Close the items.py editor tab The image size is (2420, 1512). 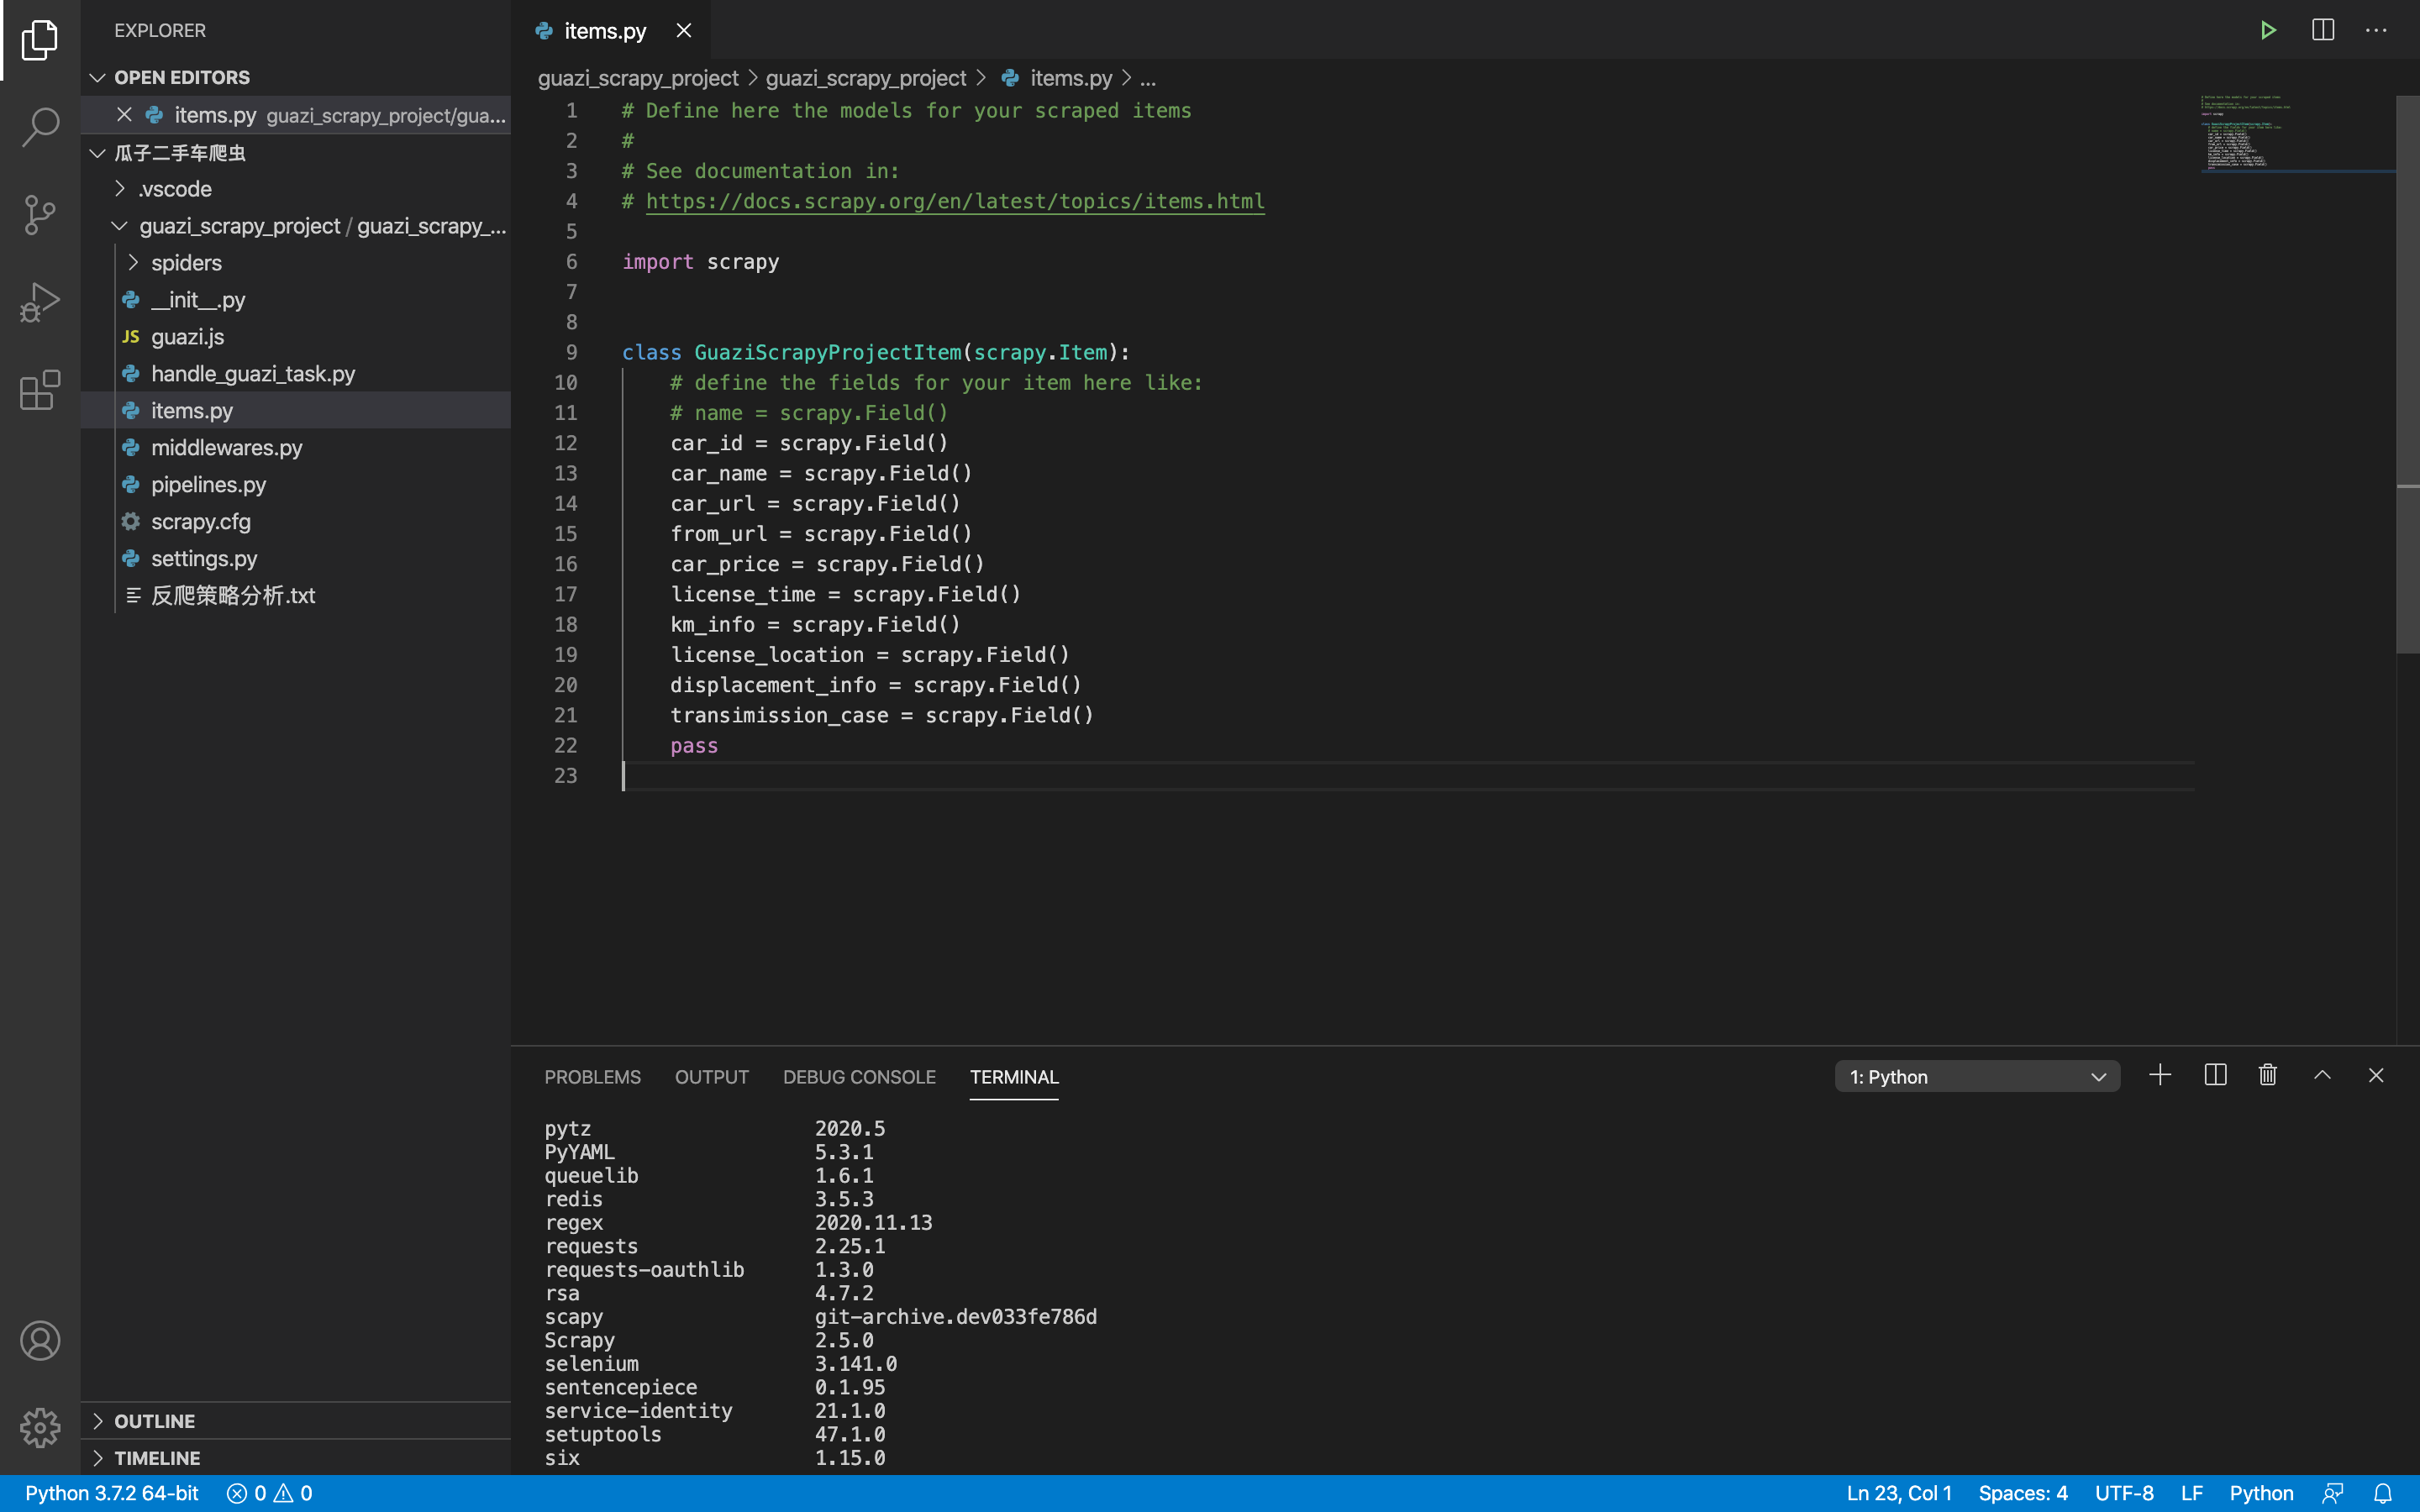(684, 31)
